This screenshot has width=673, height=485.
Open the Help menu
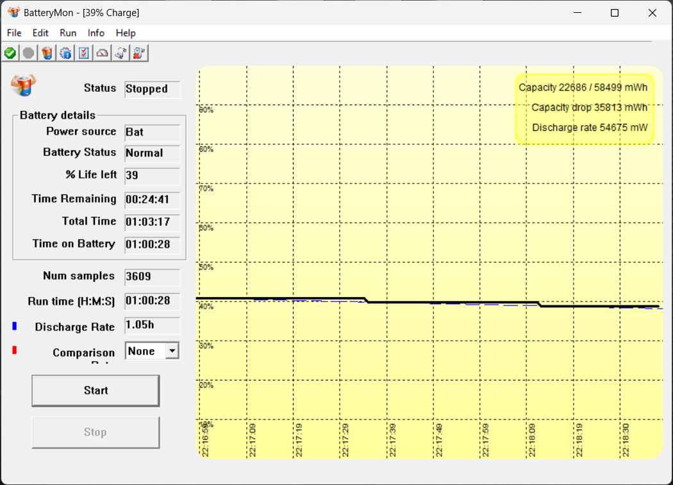tap(126, 33)
